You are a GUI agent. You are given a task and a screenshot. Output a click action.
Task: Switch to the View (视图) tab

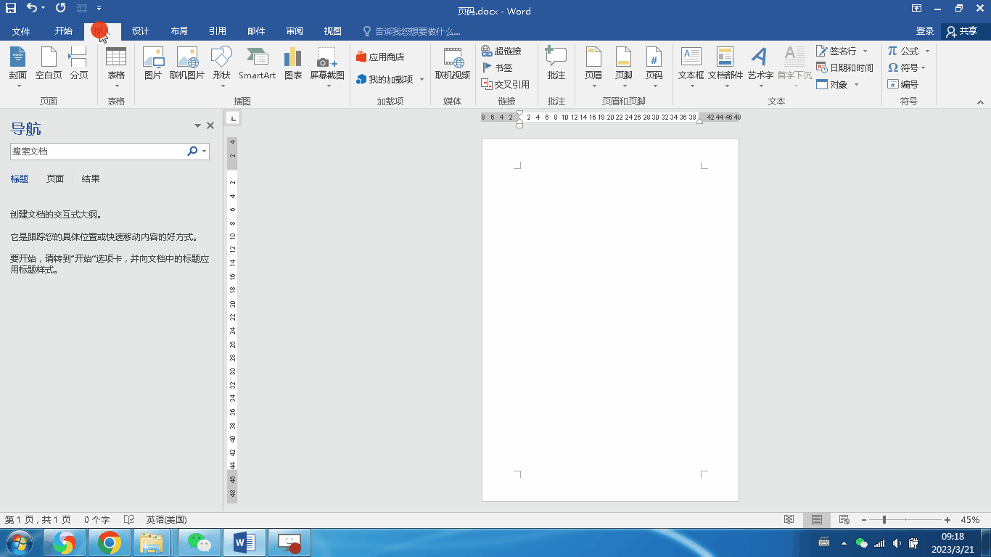pos(333,31)
